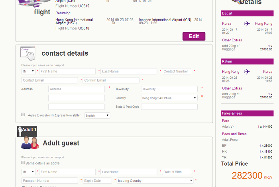Screen dimensions: 279x187
Task: Click Other Extras under Return
Action: pyautogui.click(x=232, y=88)
